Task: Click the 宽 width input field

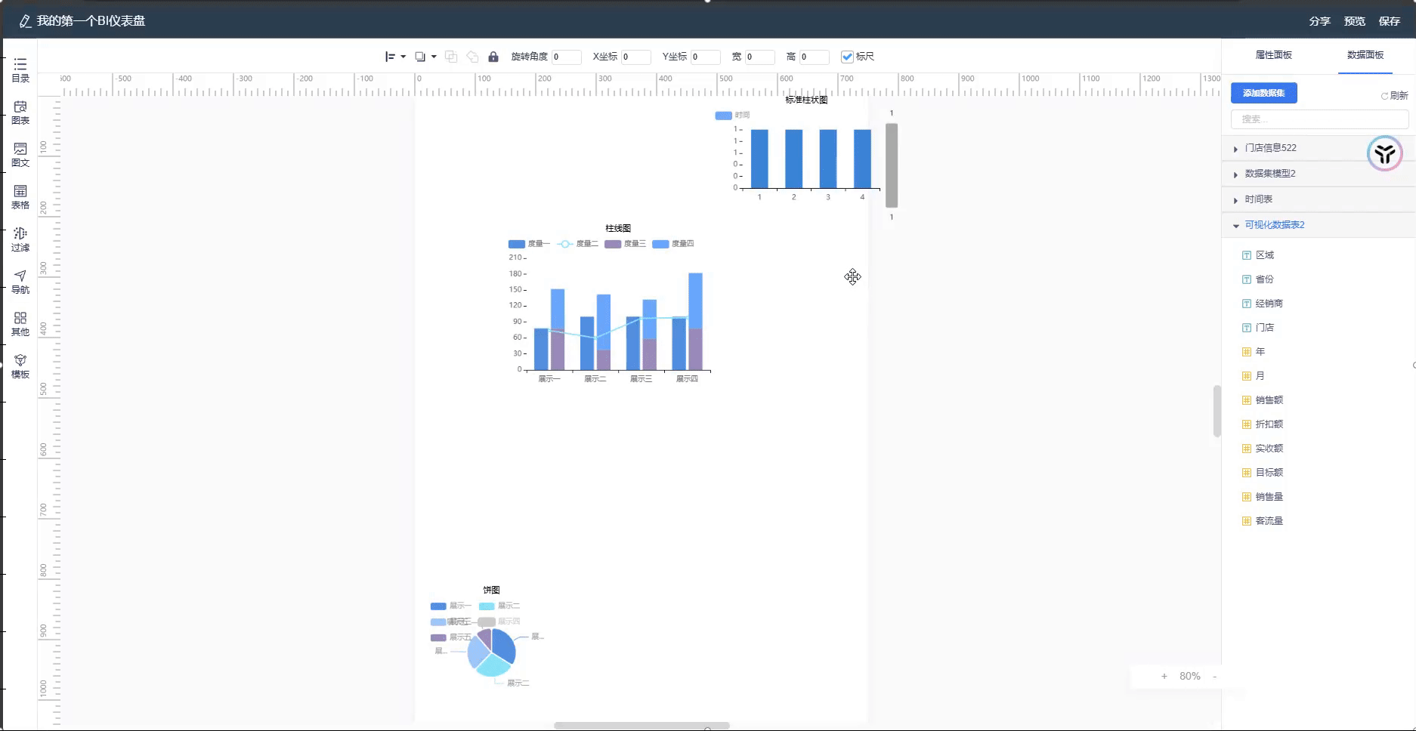Action: point(759,57)
